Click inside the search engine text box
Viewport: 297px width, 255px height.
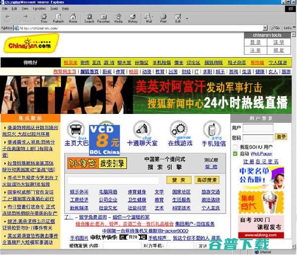point(113,180)
